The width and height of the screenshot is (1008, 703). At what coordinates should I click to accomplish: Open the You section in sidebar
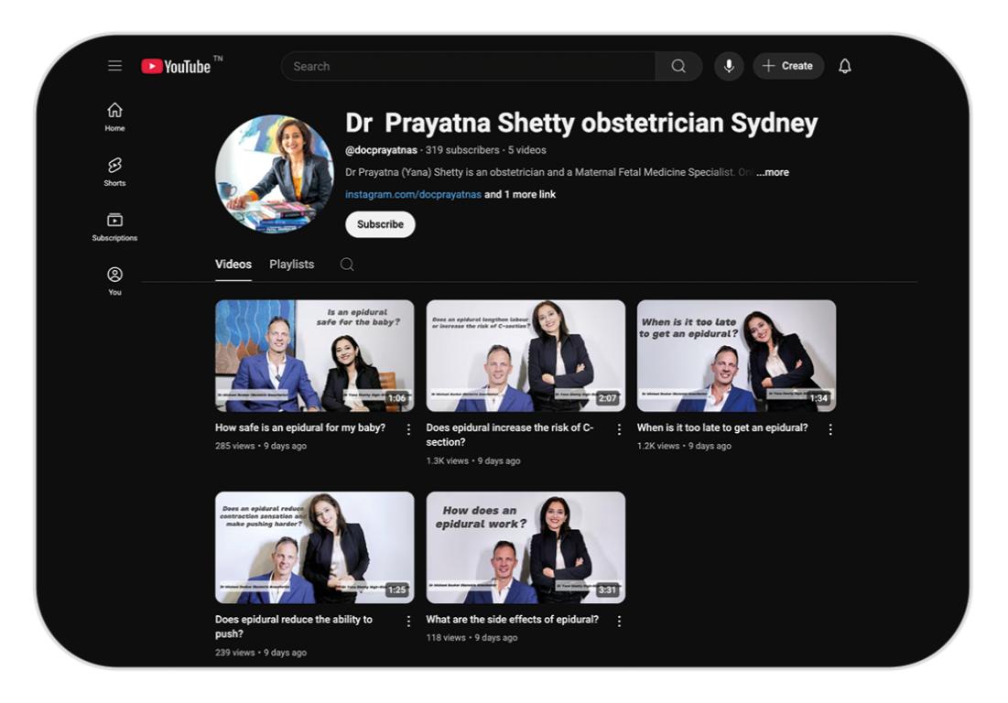tap(114, 281)
